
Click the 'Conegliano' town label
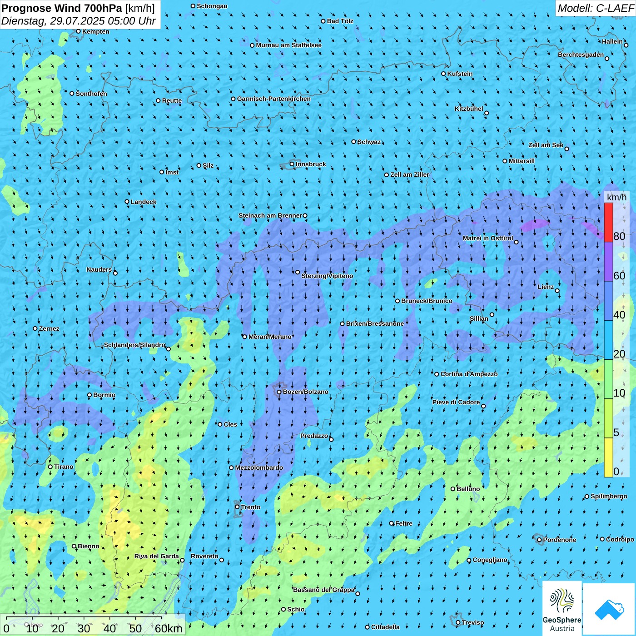click(490, 560)
